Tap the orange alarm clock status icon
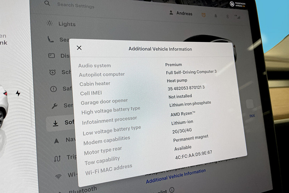Screen dimensions: 289x193 click(x=203, y=15)
